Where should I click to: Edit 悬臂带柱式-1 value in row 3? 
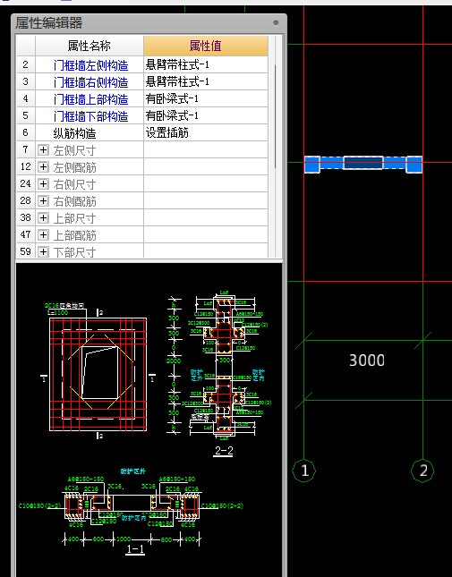(206, 81)
